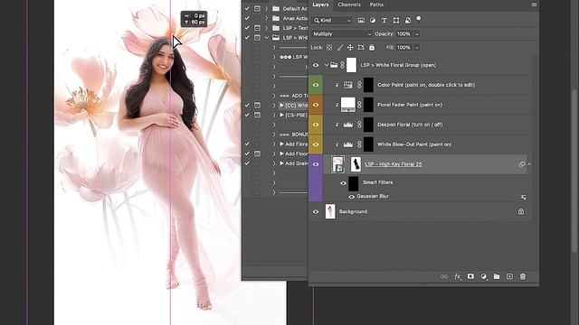Image resolution: width=579 pixels, height=325 pixels.
Task: Toggle visibility of Deepen Floral layer
Action: pos(316,125)
